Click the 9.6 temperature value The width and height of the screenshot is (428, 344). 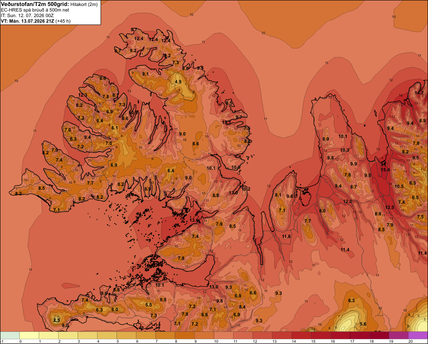click(104, 293)
